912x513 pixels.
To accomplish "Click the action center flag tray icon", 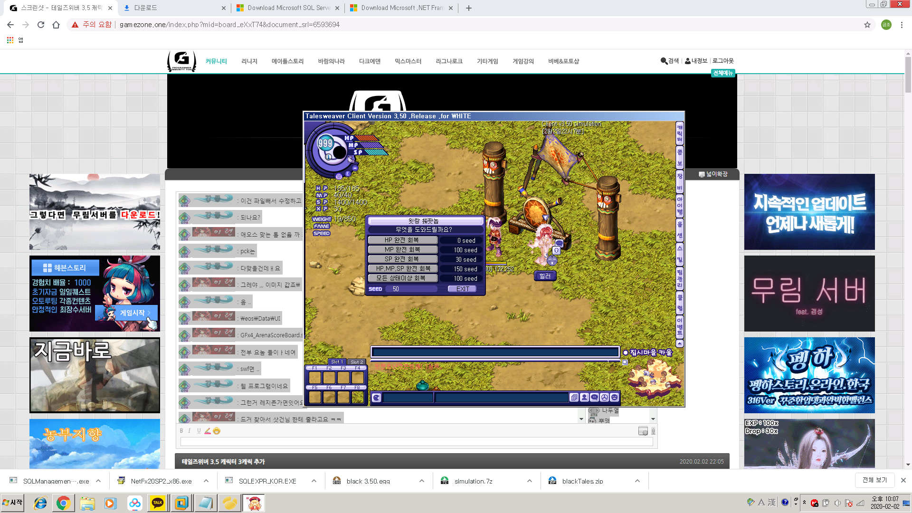I will (x=849, y=503).
